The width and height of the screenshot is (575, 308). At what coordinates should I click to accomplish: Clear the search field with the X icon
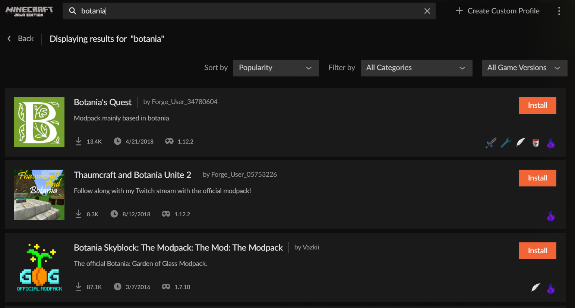click(x=427, y=11)
